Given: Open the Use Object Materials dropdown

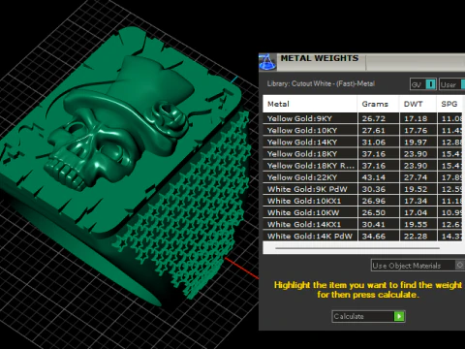Looking at the screenshot, I should pos(418,266).
